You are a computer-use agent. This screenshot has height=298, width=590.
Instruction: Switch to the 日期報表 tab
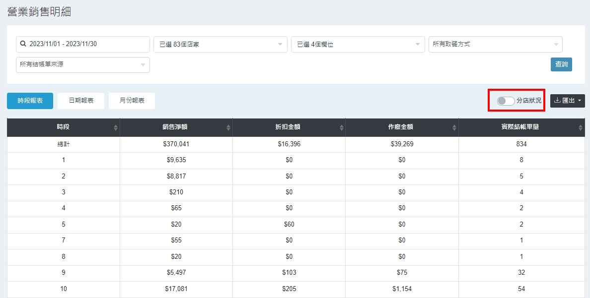point(80,101)
